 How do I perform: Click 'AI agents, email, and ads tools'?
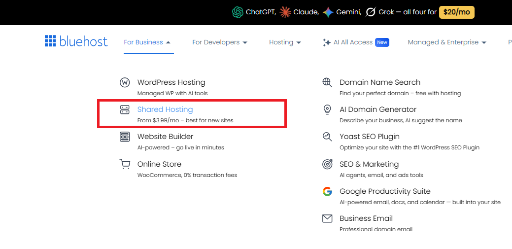[381, 175]
